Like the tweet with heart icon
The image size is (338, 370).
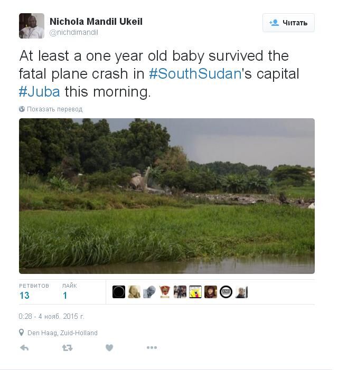tap(109, 348)
